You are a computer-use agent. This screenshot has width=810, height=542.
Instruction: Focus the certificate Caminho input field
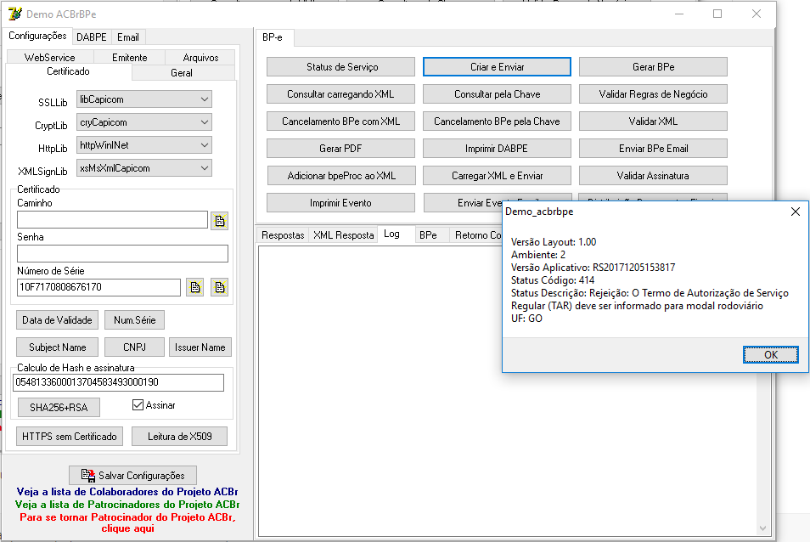tap(112, 219)
